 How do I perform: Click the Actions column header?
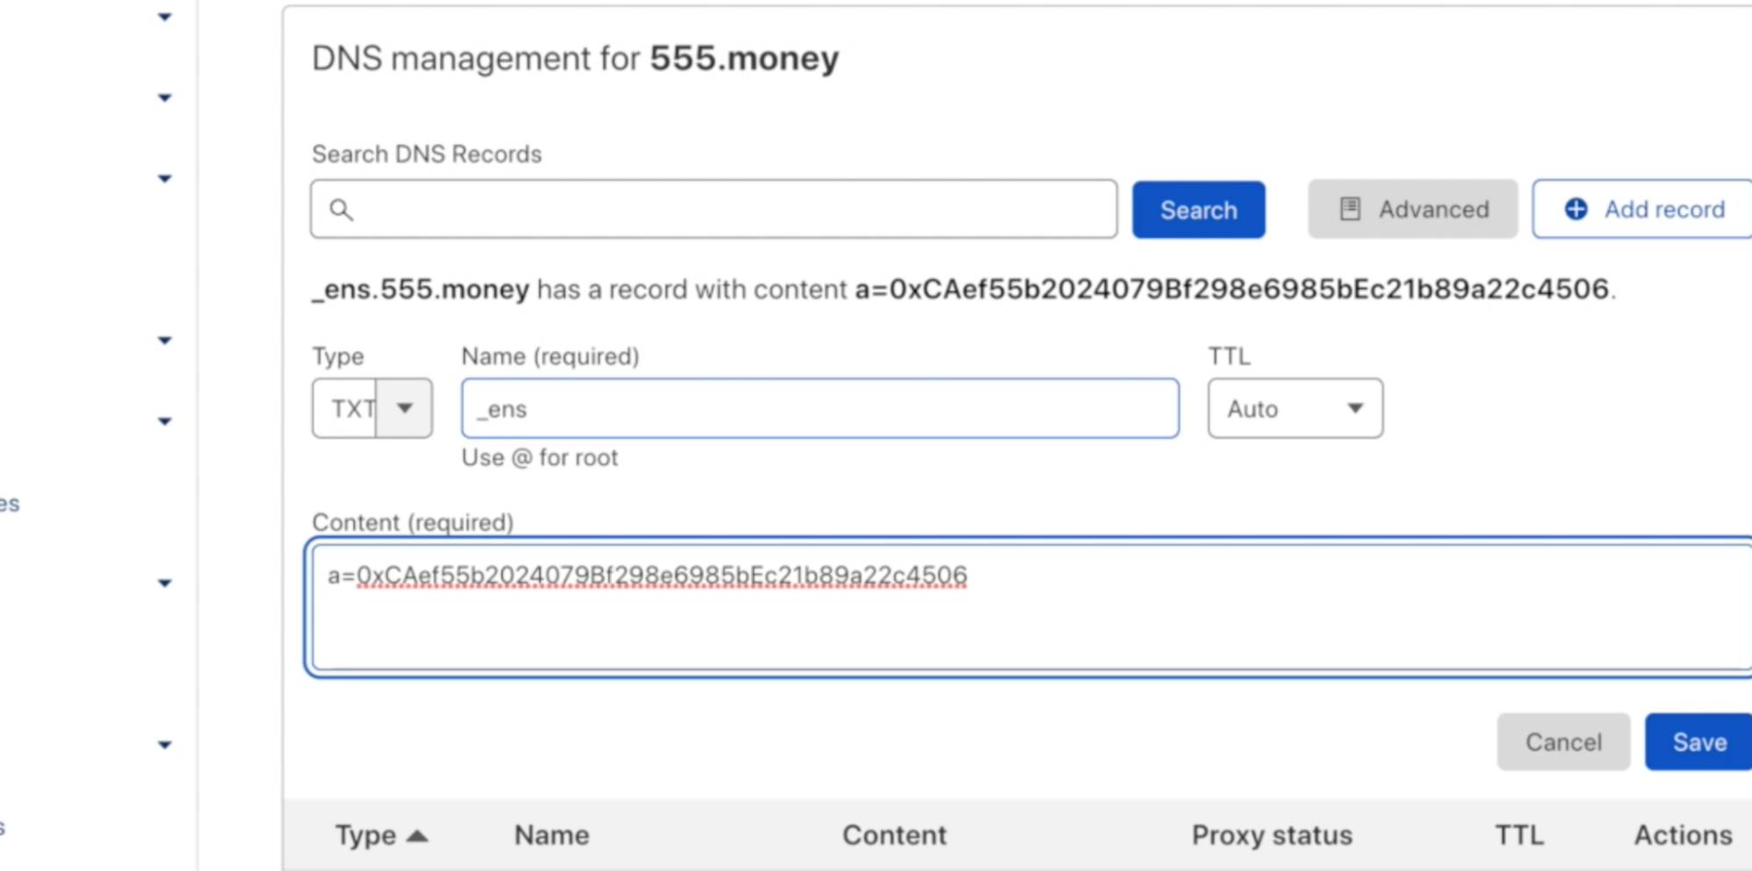coord(1682,836)
